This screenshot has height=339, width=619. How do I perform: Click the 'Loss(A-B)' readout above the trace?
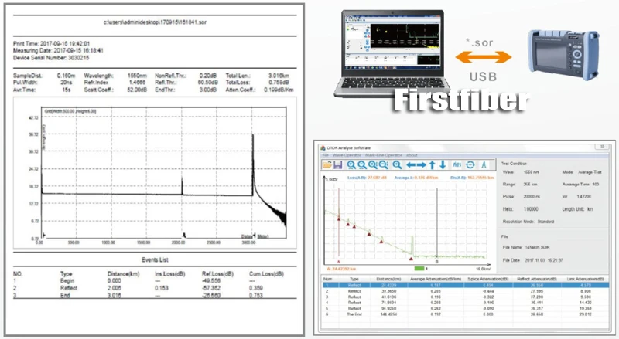[367, 178]
